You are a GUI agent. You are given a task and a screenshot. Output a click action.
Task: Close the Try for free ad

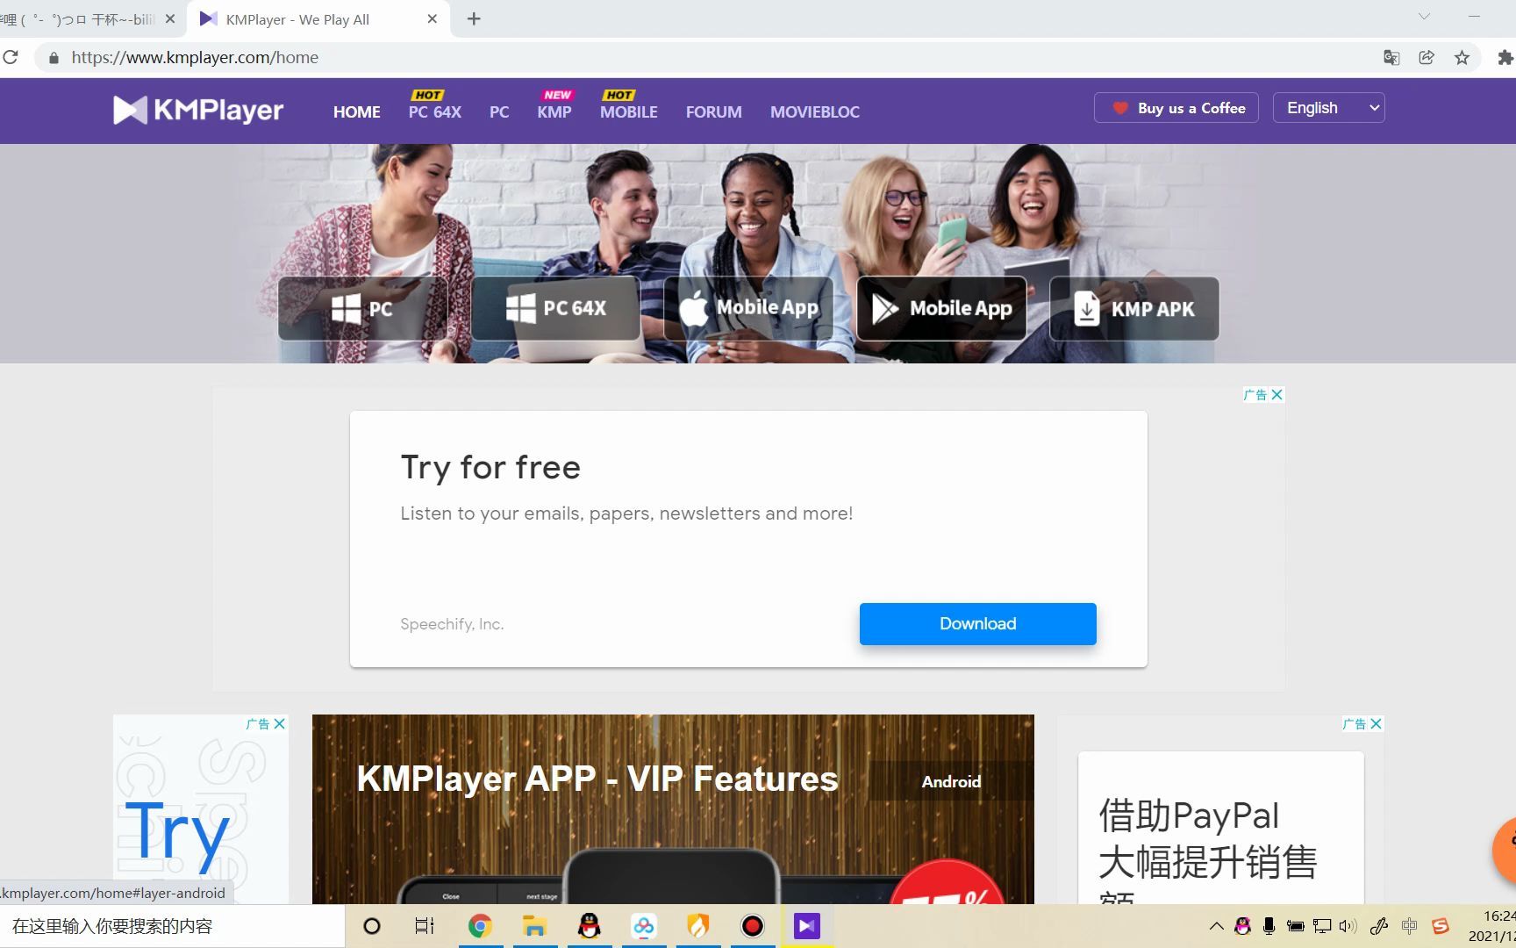[x=1277, y=394]
